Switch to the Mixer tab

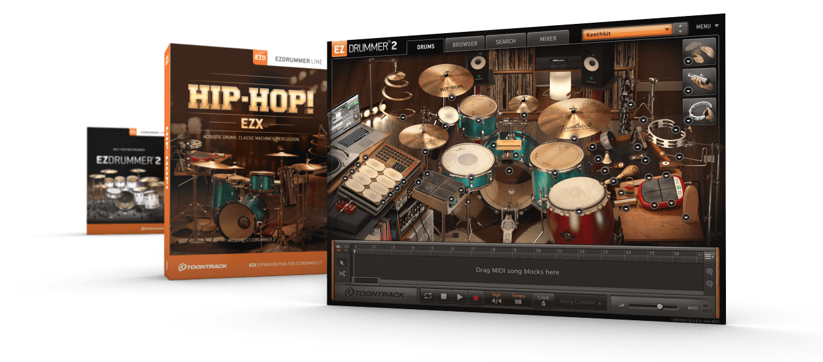tap(548, 39)
